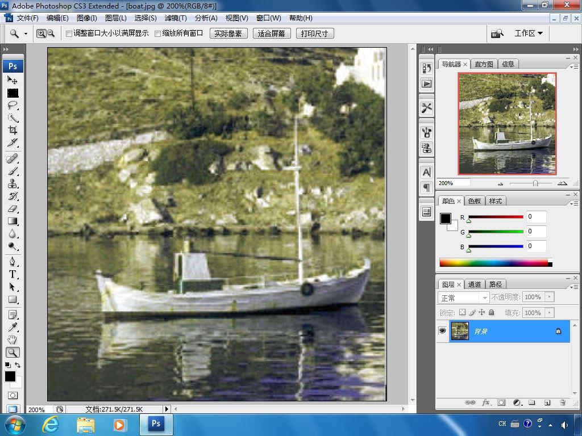Open the 填充 slider arrow
Image resolution: width=582 pixels, height=436 pixels.
tap(550, 313)
